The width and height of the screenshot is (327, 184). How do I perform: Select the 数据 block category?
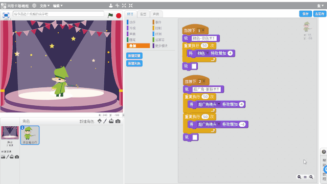click(138, 45)
